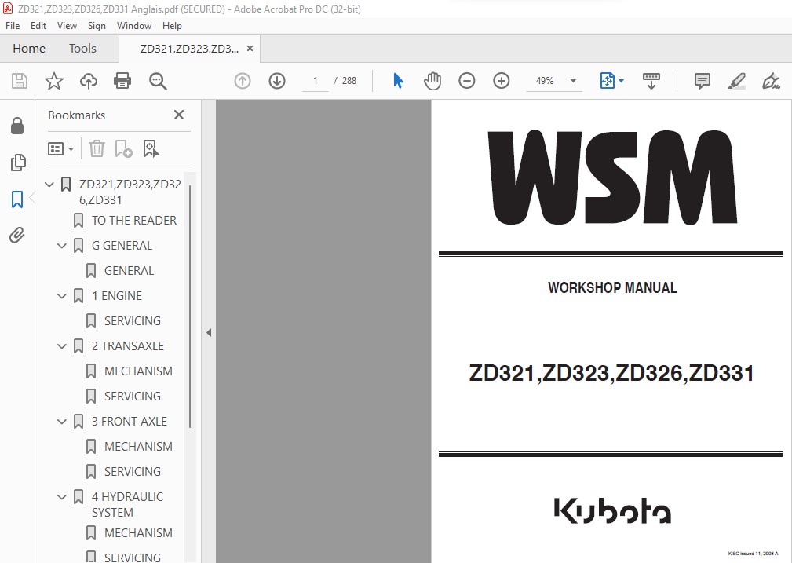Open bookmarks options list menu
The image size is (792, 563).
click(x=60, y=148)
